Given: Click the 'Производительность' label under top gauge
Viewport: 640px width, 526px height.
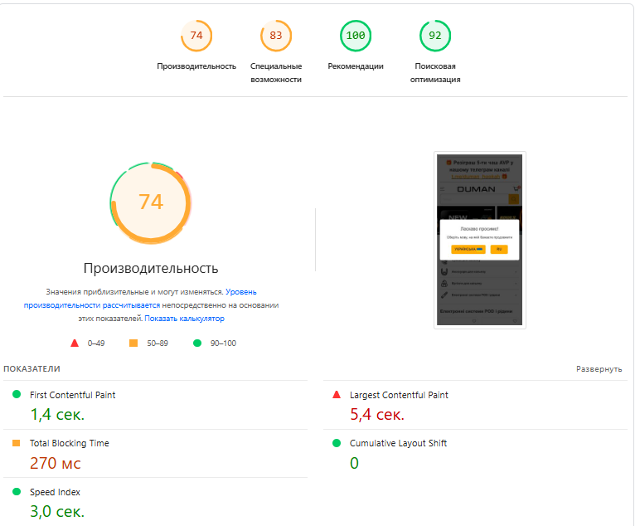Looking at the screenshot, I should point(196,66).
